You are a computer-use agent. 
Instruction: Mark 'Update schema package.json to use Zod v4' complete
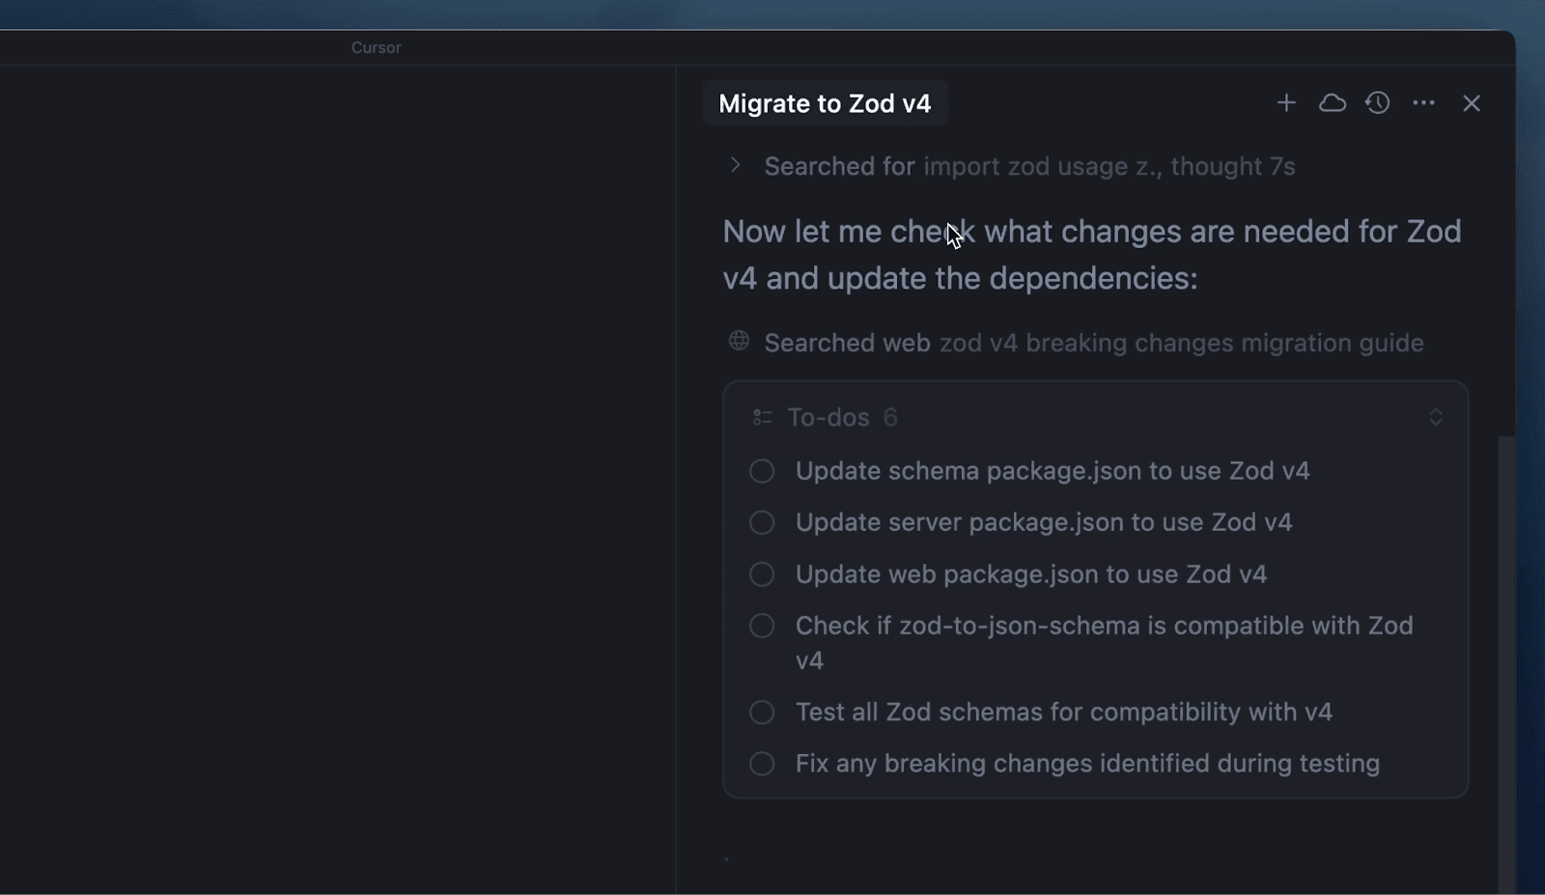[x=761, y=470]
